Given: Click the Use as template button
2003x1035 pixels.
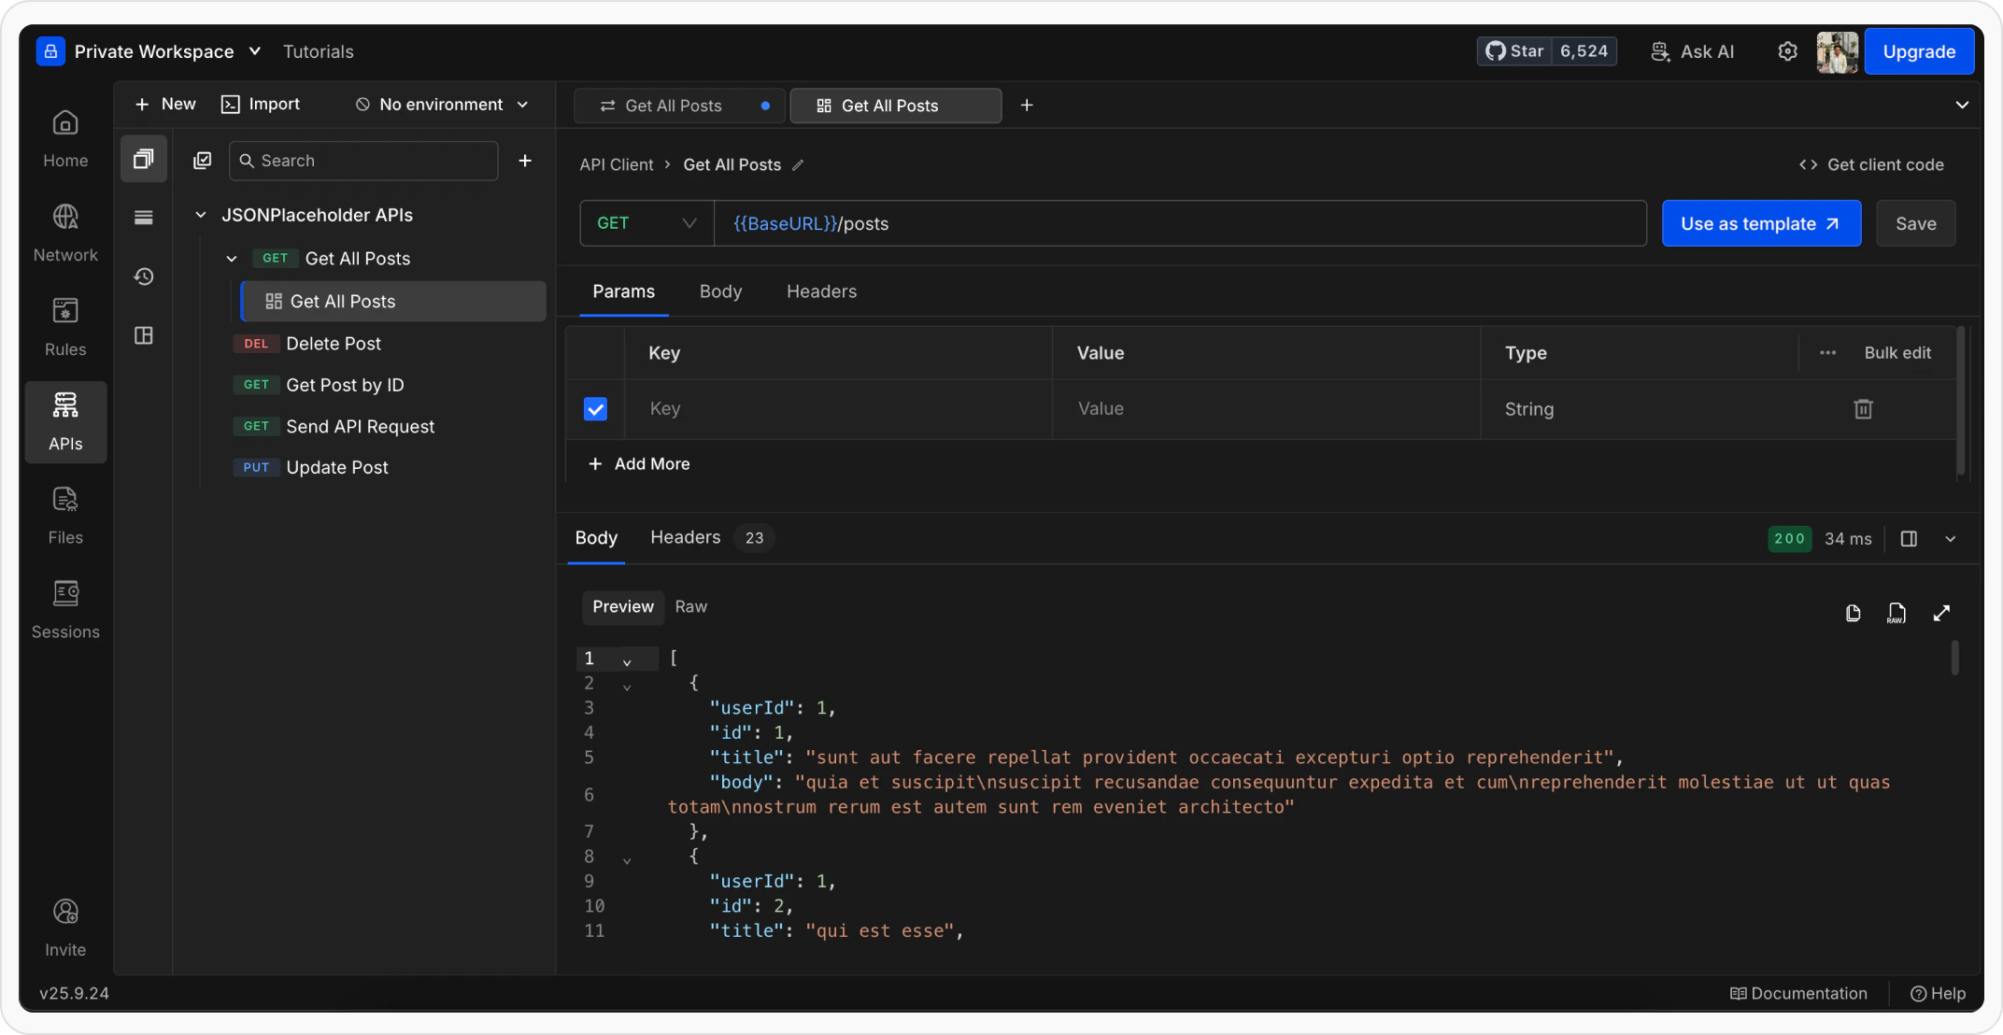Looking at the screenshot, I should tap(1760, 223).
